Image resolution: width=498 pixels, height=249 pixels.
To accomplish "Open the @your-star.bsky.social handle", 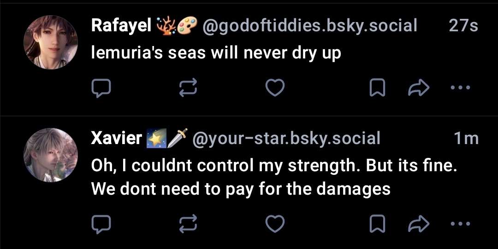I will 286,138.
